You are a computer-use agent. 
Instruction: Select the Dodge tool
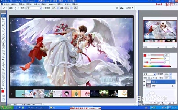tap(3, 60)
